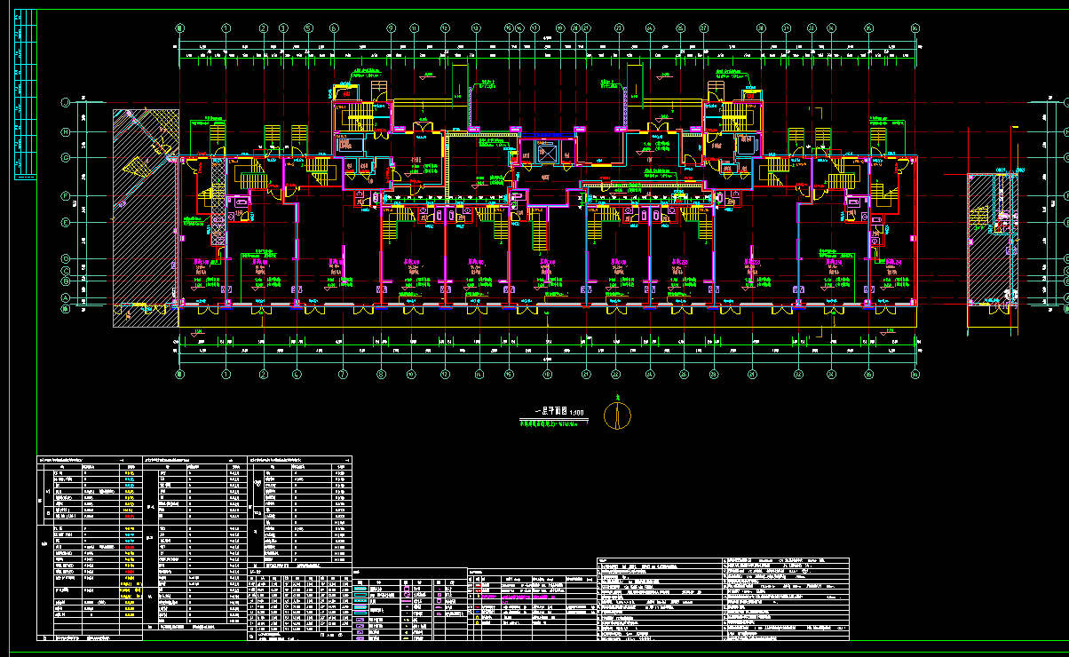Select axis bubble E on left side
Screen dimensions: 1069x657
65,222
